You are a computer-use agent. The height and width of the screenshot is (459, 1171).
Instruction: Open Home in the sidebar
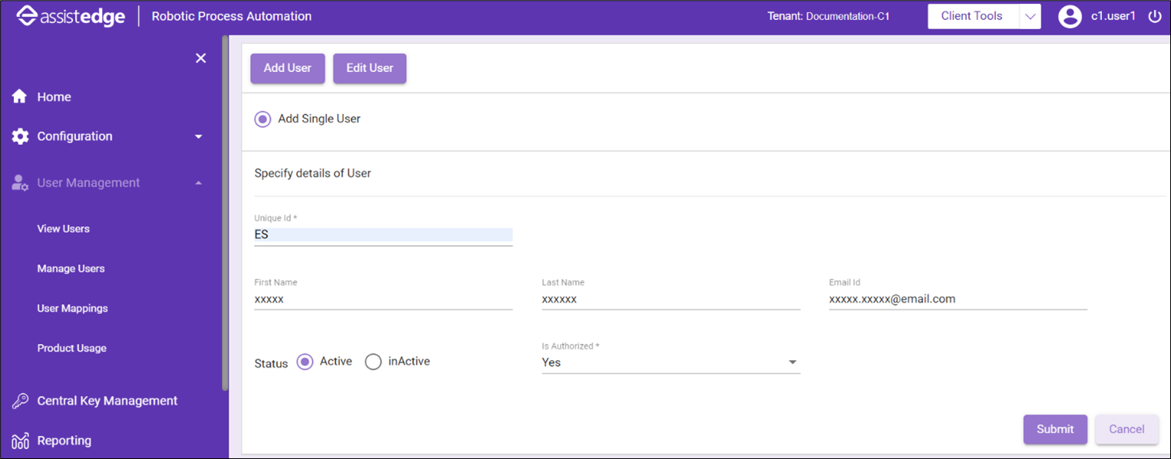(x=54, y=97)
